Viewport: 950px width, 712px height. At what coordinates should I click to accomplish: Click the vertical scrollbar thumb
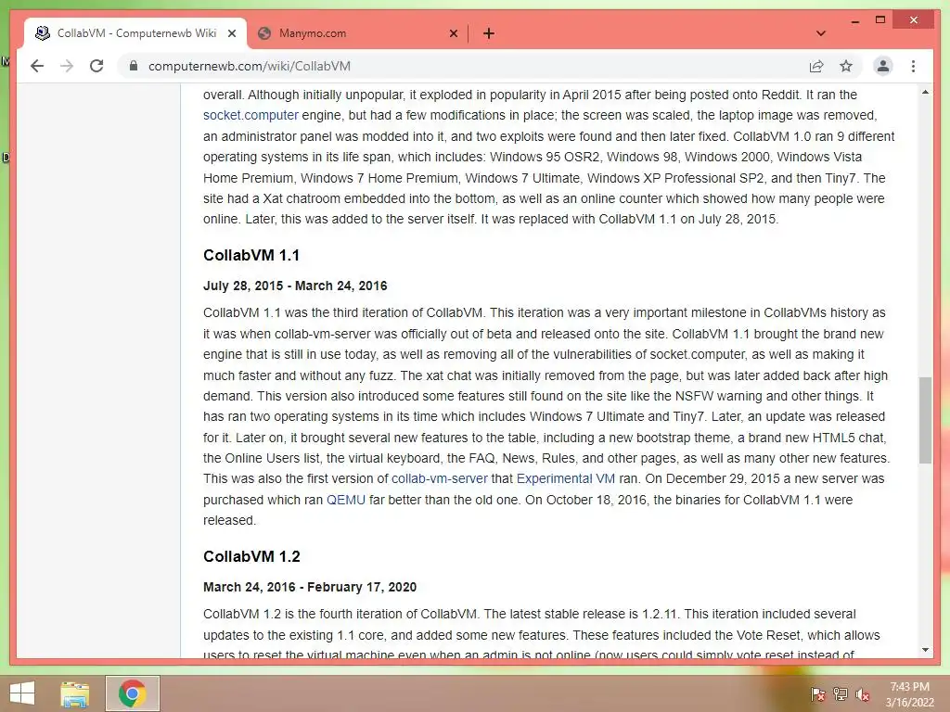tap(925, 420)
